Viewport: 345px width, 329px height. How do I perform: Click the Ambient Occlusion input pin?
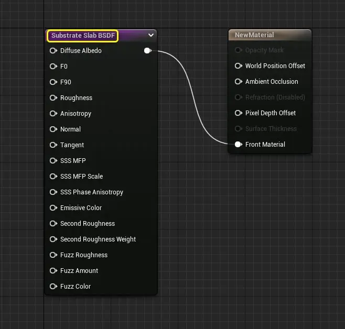(x=238, y=82)
